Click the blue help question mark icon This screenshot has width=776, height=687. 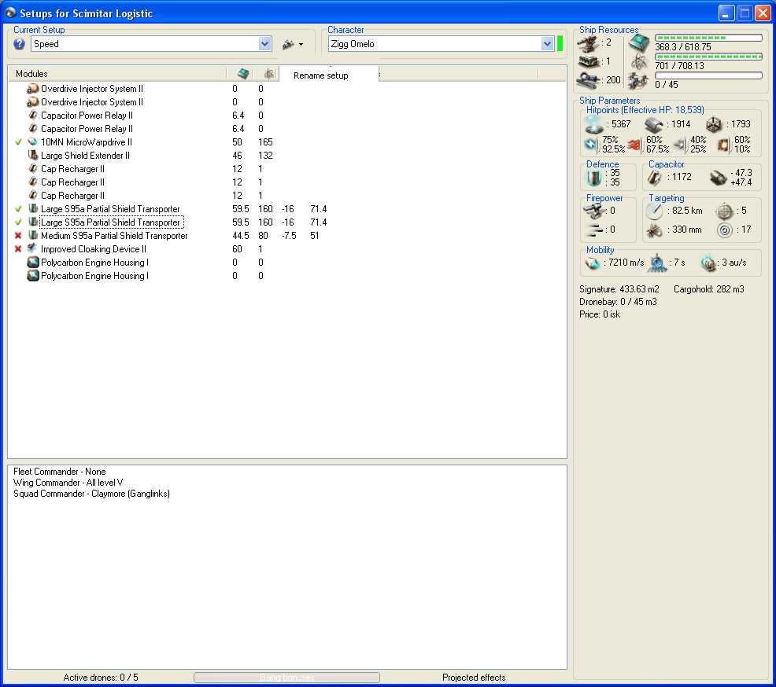pyautogui.click(x=20, y=44)
